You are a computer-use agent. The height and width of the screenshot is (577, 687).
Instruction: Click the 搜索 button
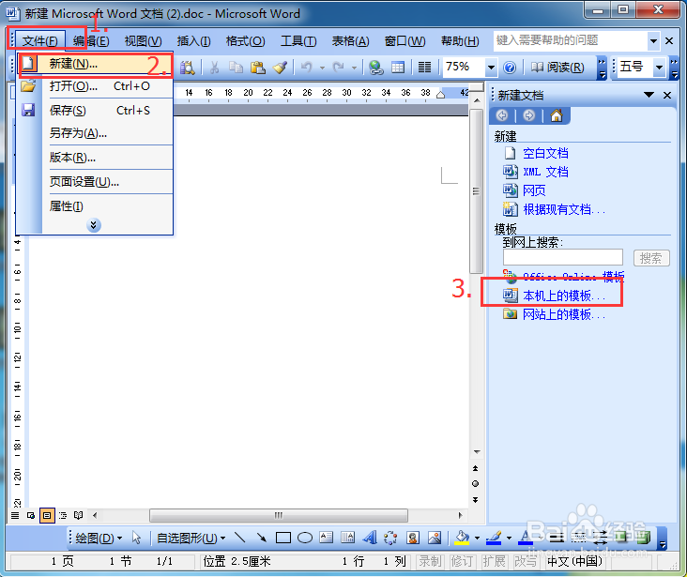(x=651, y=258)
